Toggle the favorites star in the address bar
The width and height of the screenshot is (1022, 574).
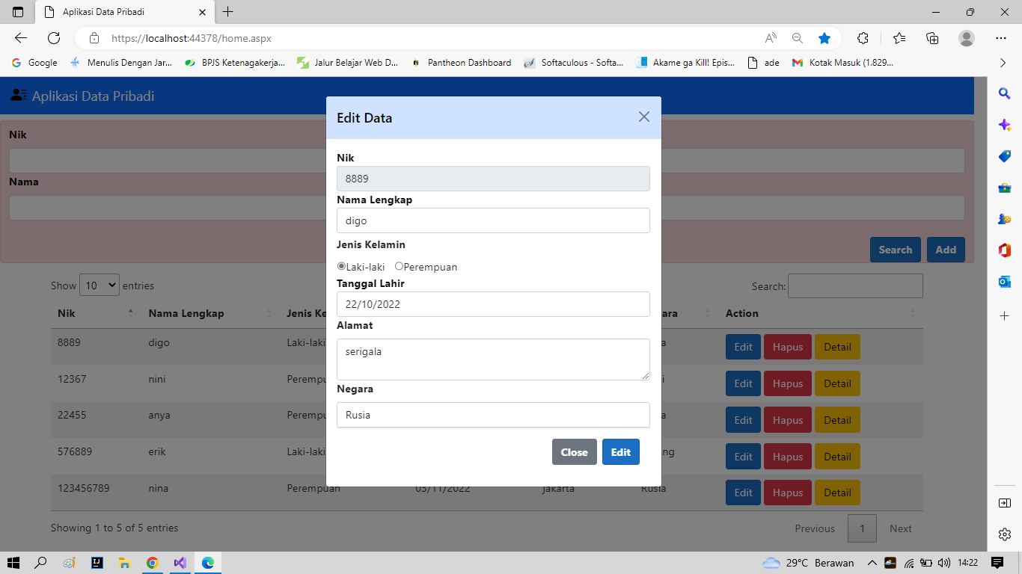[x=822, y=37]
